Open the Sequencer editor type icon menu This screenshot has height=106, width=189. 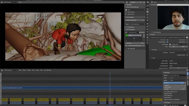coord(2,70)
